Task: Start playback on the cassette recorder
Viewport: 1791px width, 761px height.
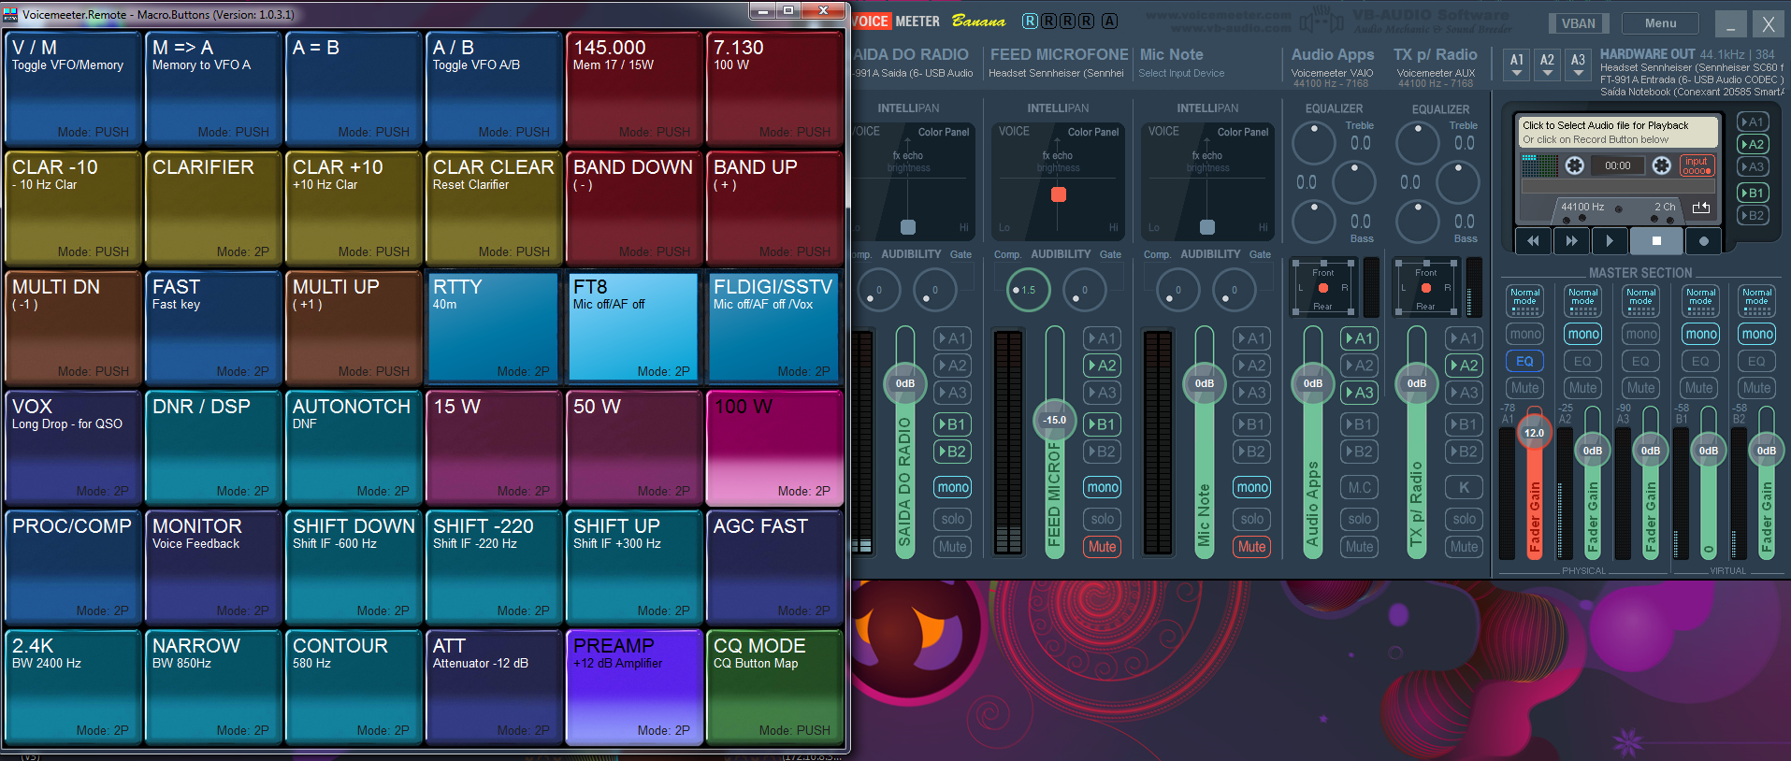Action: (x=1609, y=241)
